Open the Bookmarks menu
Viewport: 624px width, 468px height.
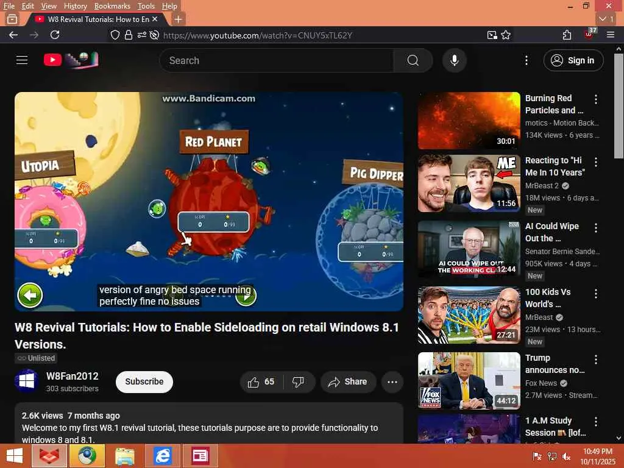112,6
